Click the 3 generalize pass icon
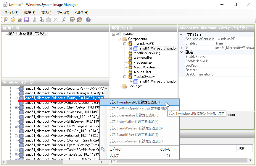 (x=130, y=58)
